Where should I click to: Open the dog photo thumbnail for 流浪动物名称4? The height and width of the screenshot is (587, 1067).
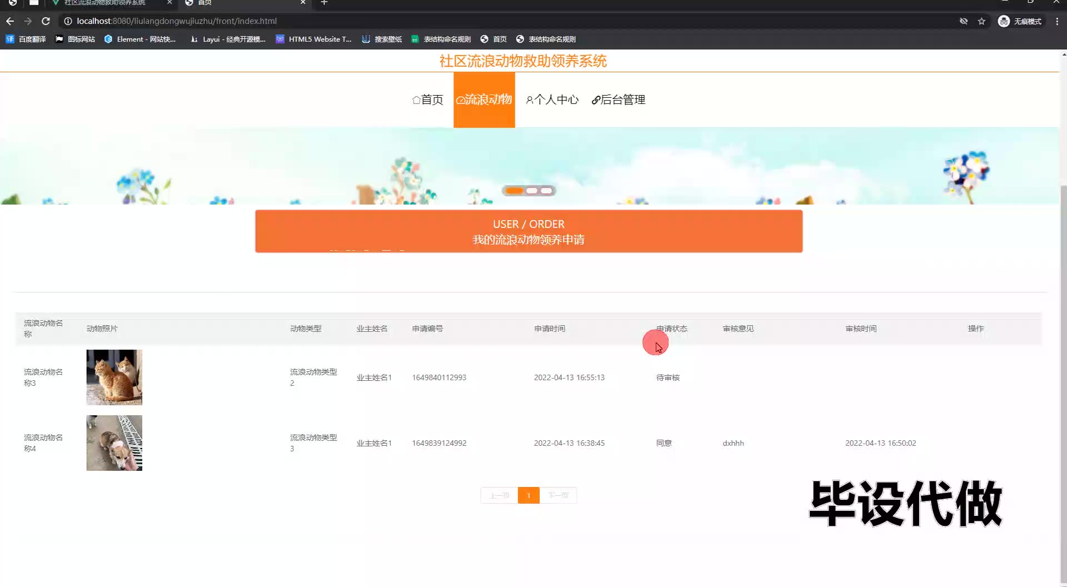pyautogui.click(x=114, y=443)
